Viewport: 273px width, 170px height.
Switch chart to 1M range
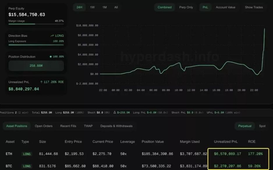click(104, 7)
